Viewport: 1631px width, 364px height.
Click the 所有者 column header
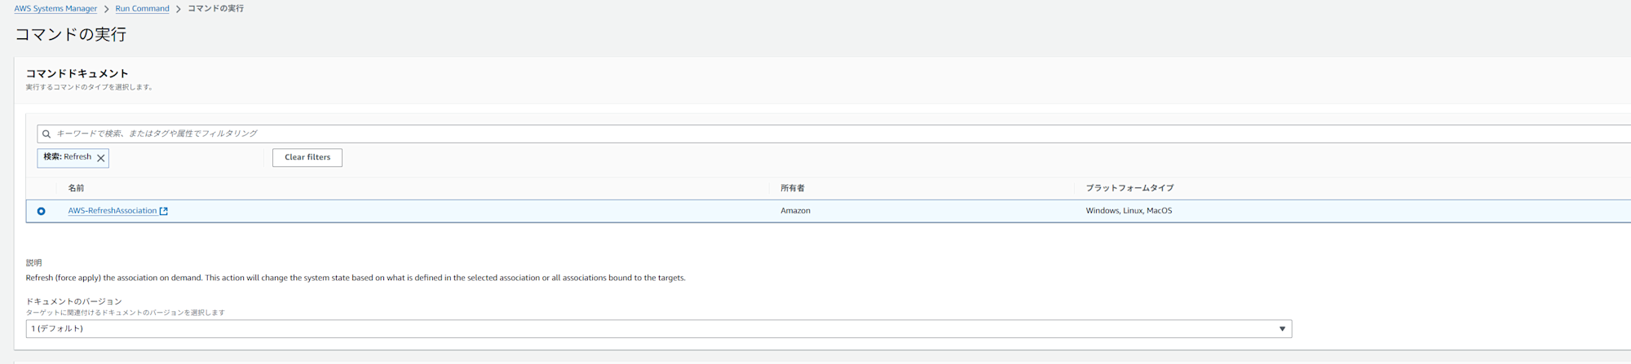[x=792, y=188]
